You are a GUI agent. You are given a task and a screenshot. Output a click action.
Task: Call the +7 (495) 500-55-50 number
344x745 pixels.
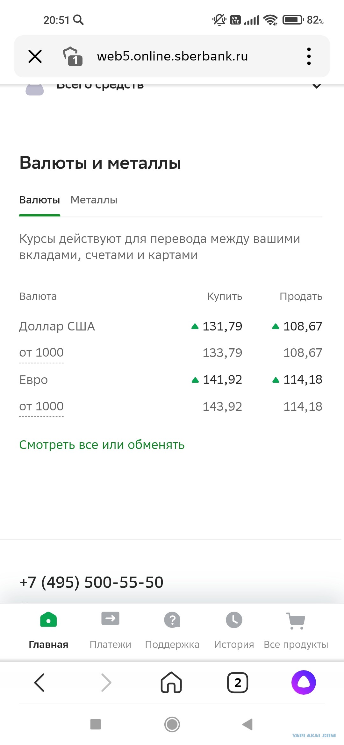coord(91,582)
